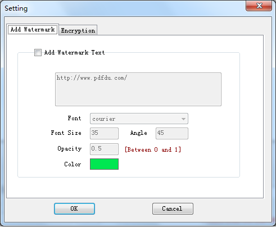Click the watermark text box containing pdfdu URL

click(x=138, y=89)
